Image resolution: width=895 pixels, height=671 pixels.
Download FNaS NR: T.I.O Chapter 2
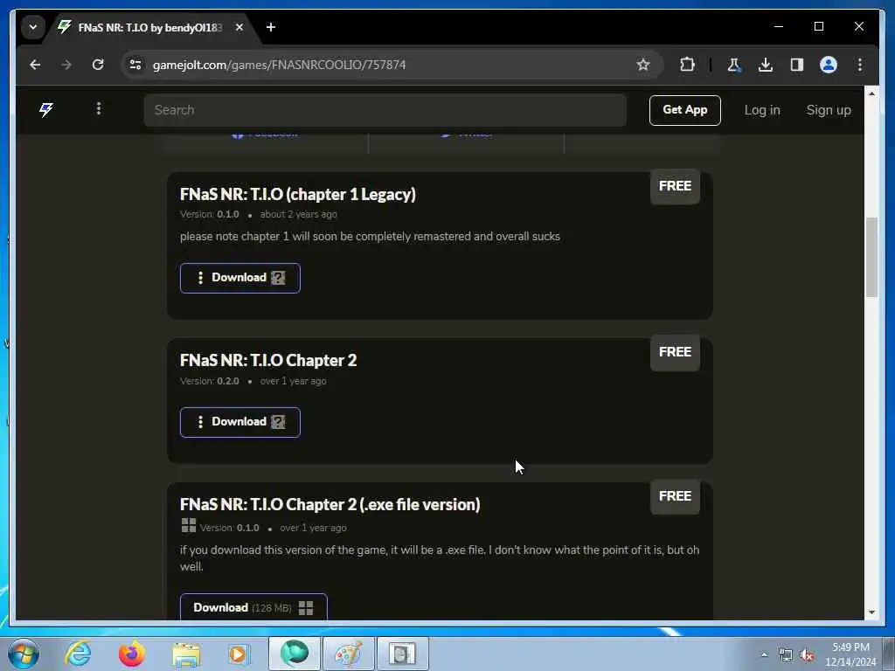[240, 422]
